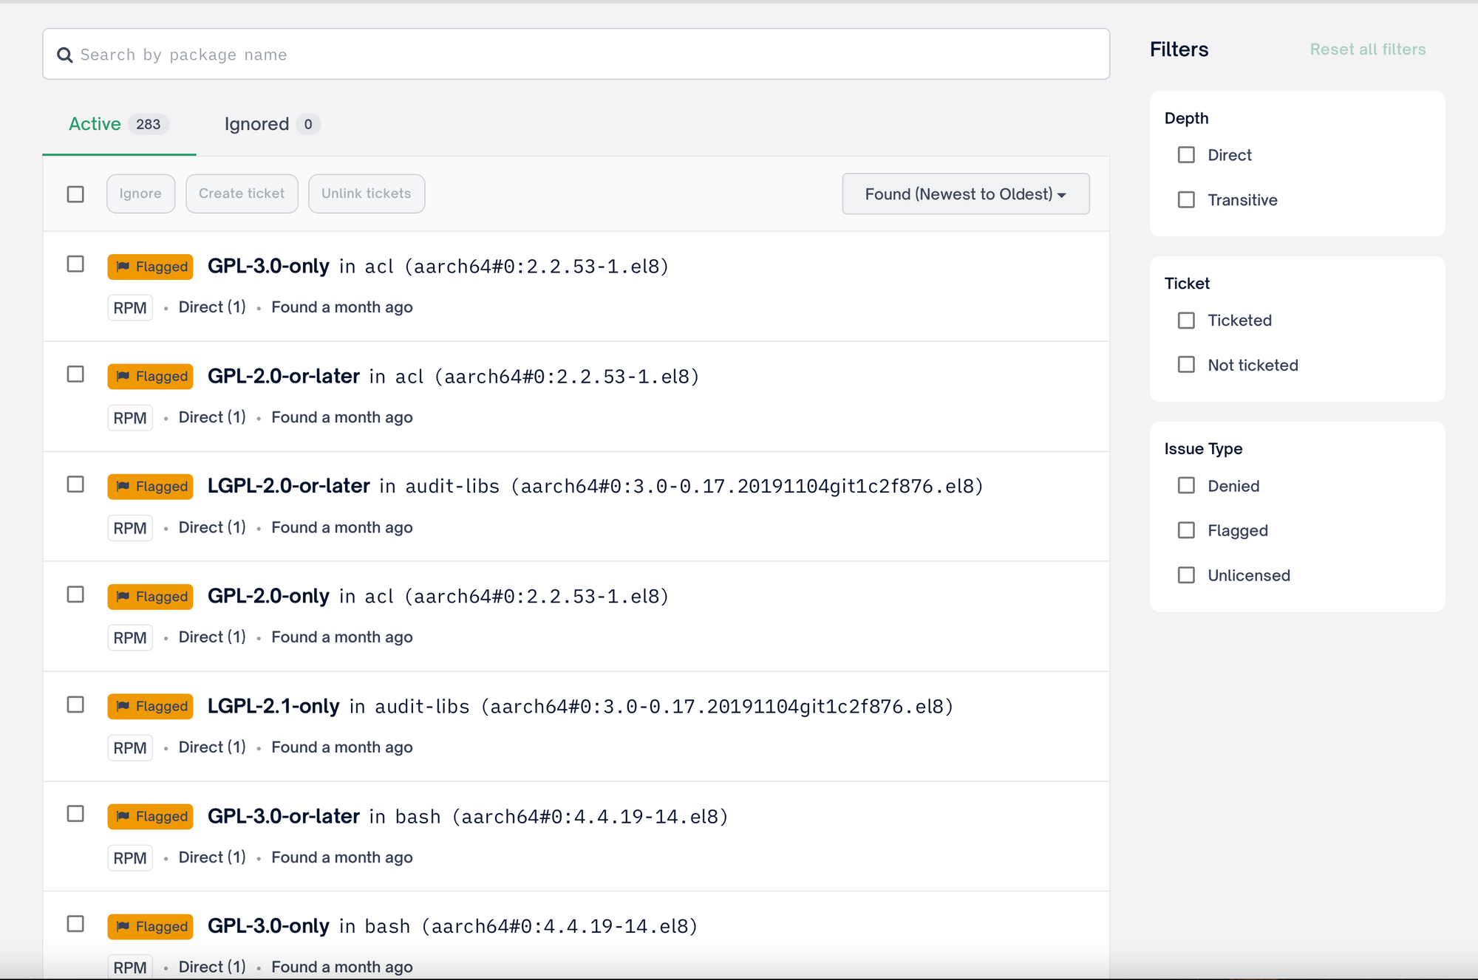Click the search magnifier icon
This screenshot has width=1478, height=980.
(64, 54)
